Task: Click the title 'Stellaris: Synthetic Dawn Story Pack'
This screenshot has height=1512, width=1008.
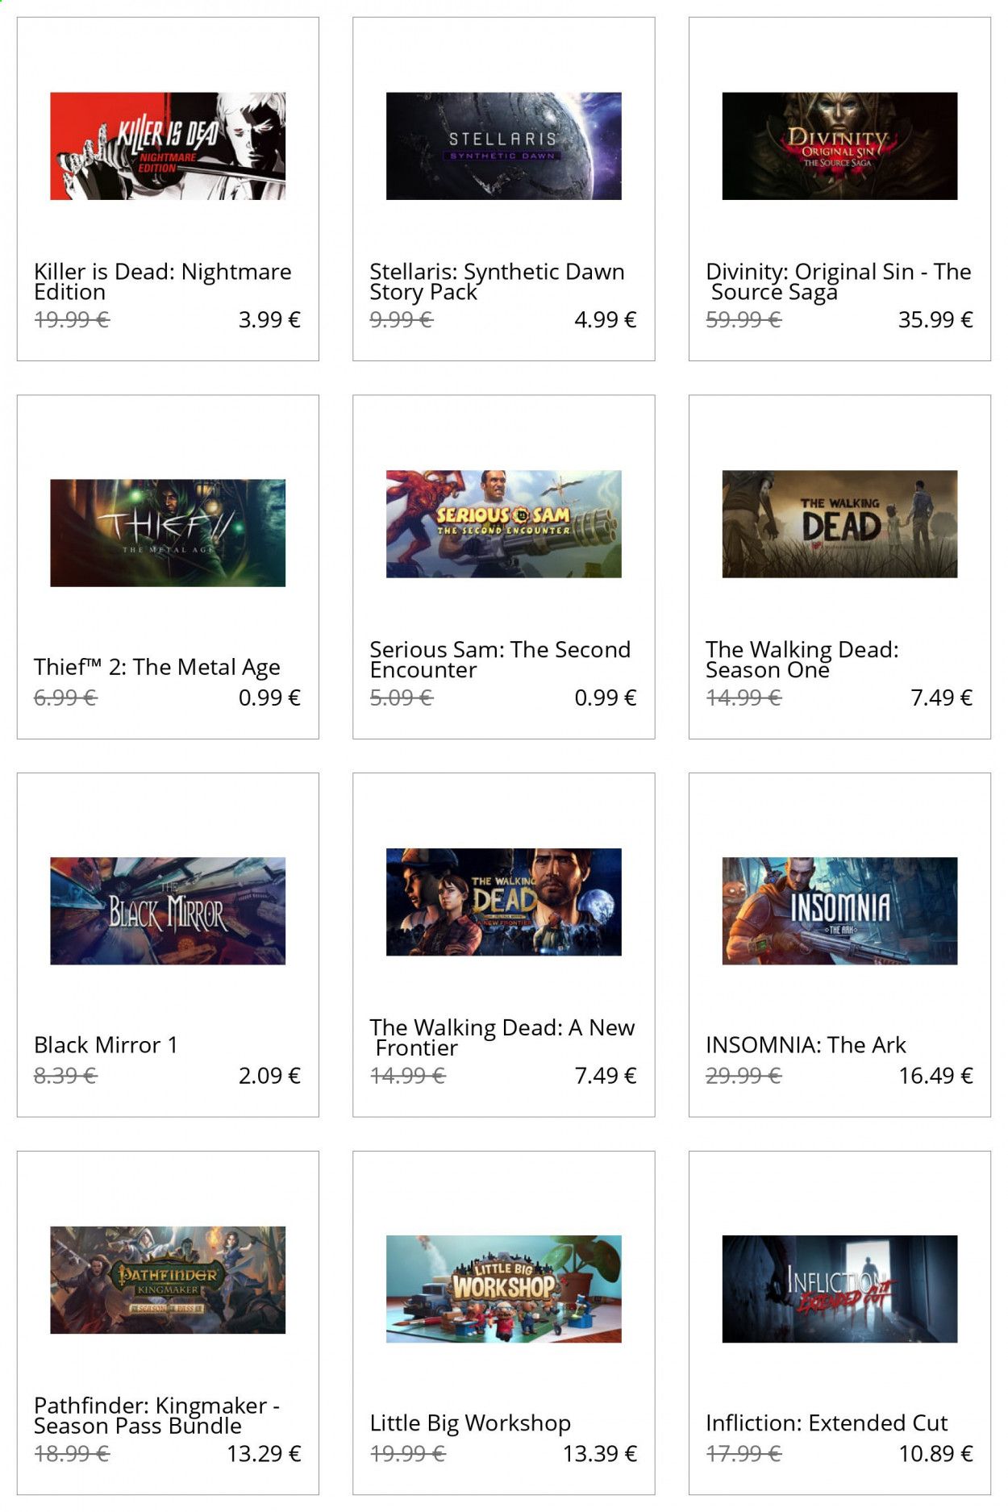Action: point(498,281)
